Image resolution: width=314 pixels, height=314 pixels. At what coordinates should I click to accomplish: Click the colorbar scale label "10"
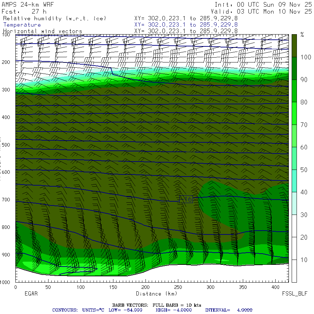[x=304, y=260]
